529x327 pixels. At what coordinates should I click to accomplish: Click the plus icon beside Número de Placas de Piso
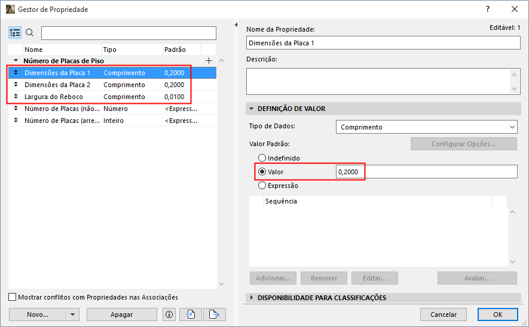click(209, 61)
